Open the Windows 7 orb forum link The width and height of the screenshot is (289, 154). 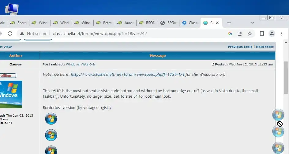128,75
